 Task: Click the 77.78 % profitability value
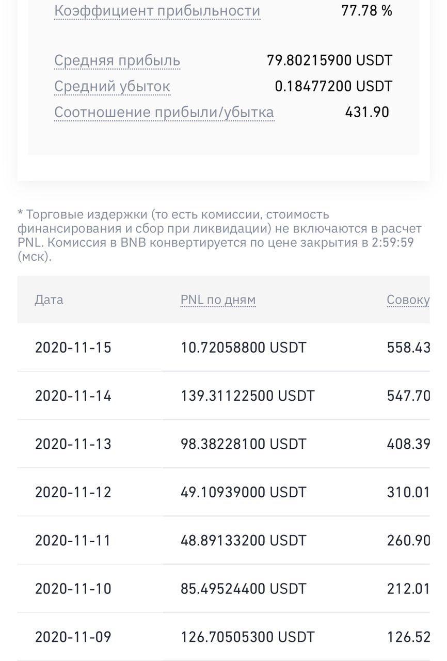click(366, 11)
